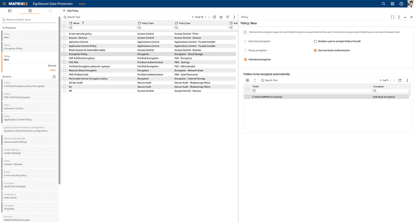
Task: Expand the Policy panel to fullscreen
Action: point(392,17)
